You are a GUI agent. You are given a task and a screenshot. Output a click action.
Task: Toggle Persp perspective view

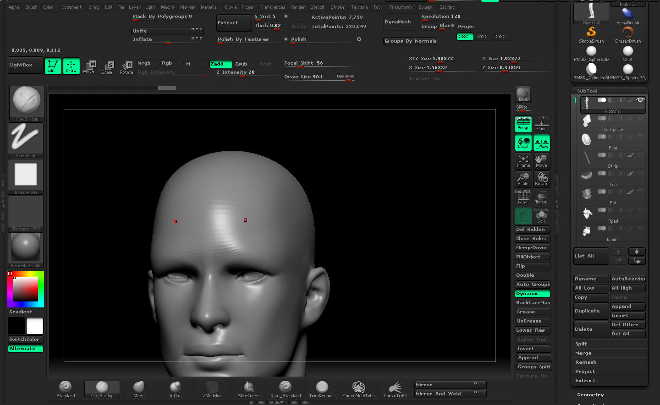523,124
